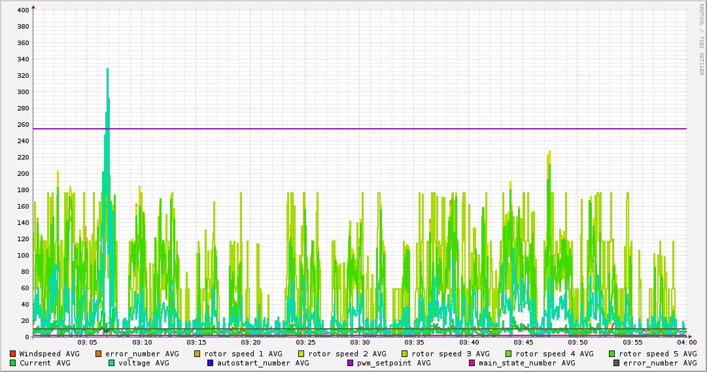Screen dimensions: 707x372
Task: Click the 260 value on the y-axis
Action: pyautogui.click(x=23, y=125)
